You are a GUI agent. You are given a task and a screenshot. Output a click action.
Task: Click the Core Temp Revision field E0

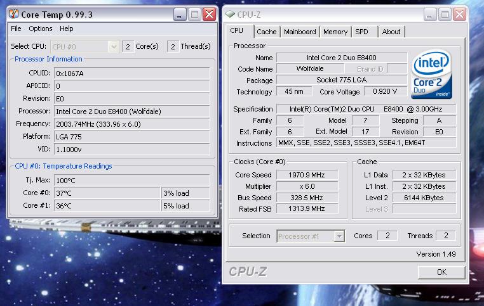[132, 98]
